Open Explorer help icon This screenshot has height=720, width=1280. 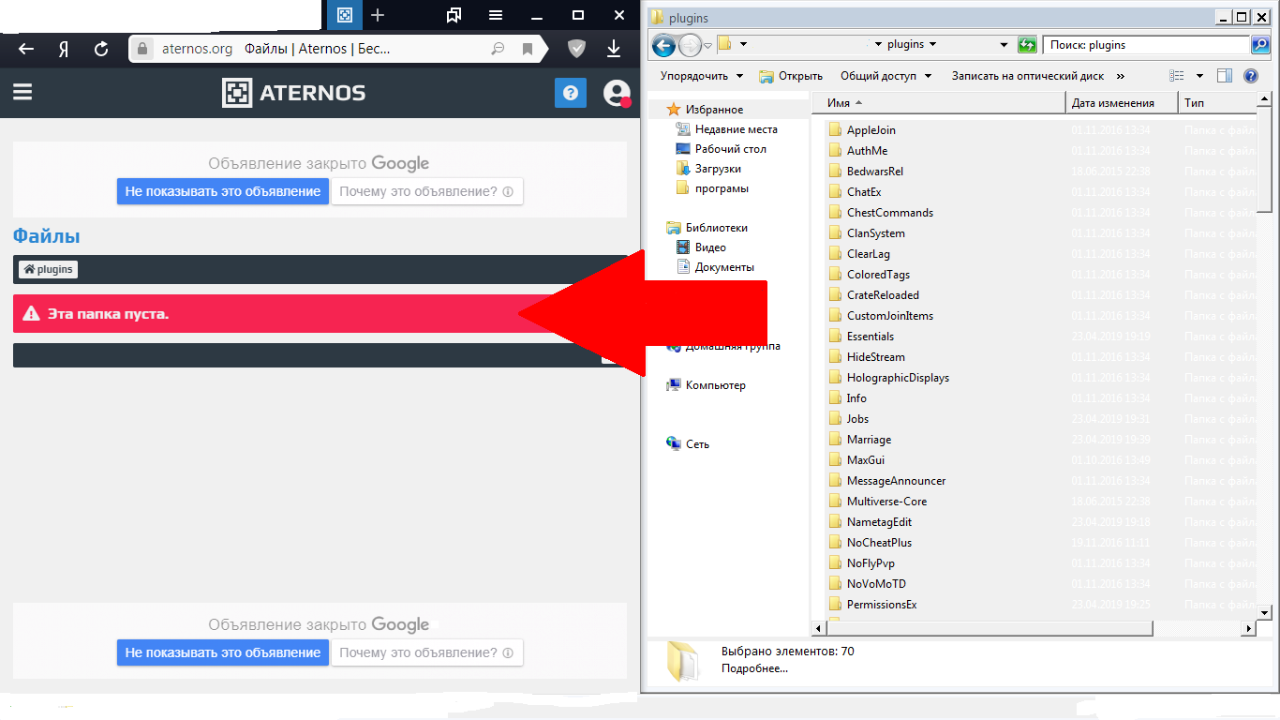[1250, 76]
